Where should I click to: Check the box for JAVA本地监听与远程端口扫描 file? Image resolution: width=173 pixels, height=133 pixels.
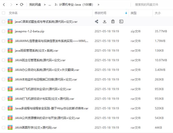(x=4, y=79)
